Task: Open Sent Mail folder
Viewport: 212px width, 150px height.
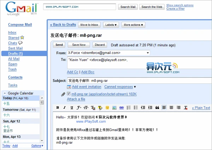Action: tap(16, 48)
